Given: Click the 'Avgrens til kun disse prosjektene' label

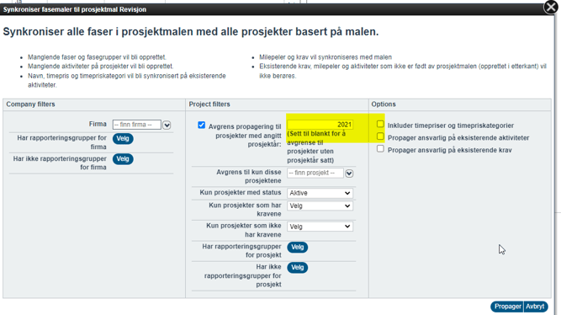Looking at the screenshot, I should [x=249, y=176].
